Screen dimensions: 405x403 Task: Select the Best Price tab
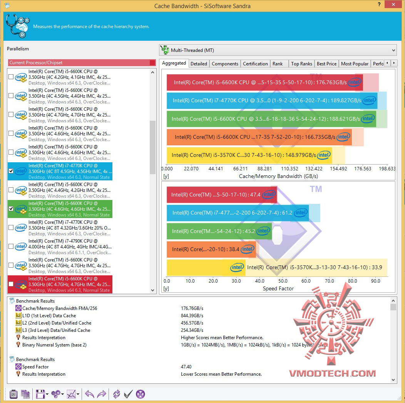pyautogui.click(x=326, y=64)
